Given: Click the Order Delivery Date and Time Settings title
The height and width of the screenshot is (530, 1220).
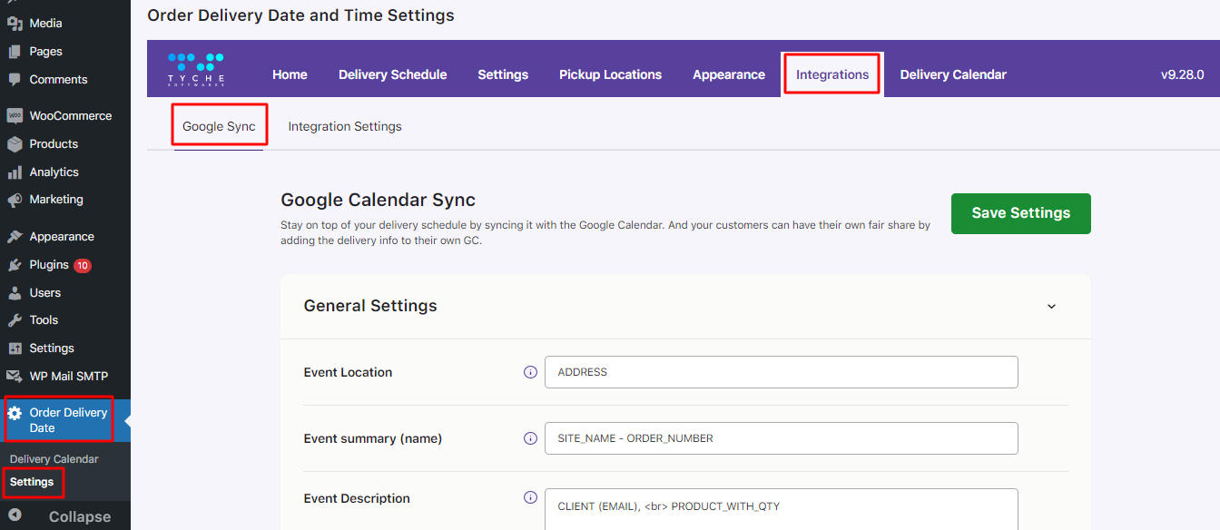Looking at the screenshot, I should [x=300, y=15].
